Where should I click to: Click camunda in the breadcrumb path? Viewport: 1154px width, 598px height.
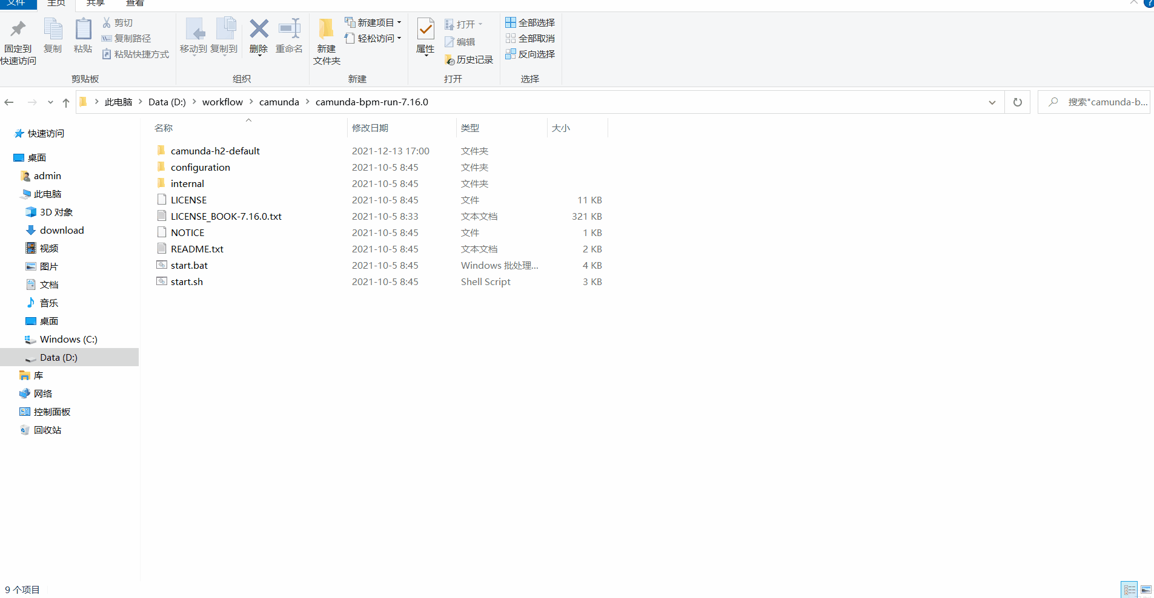(279, 102)
